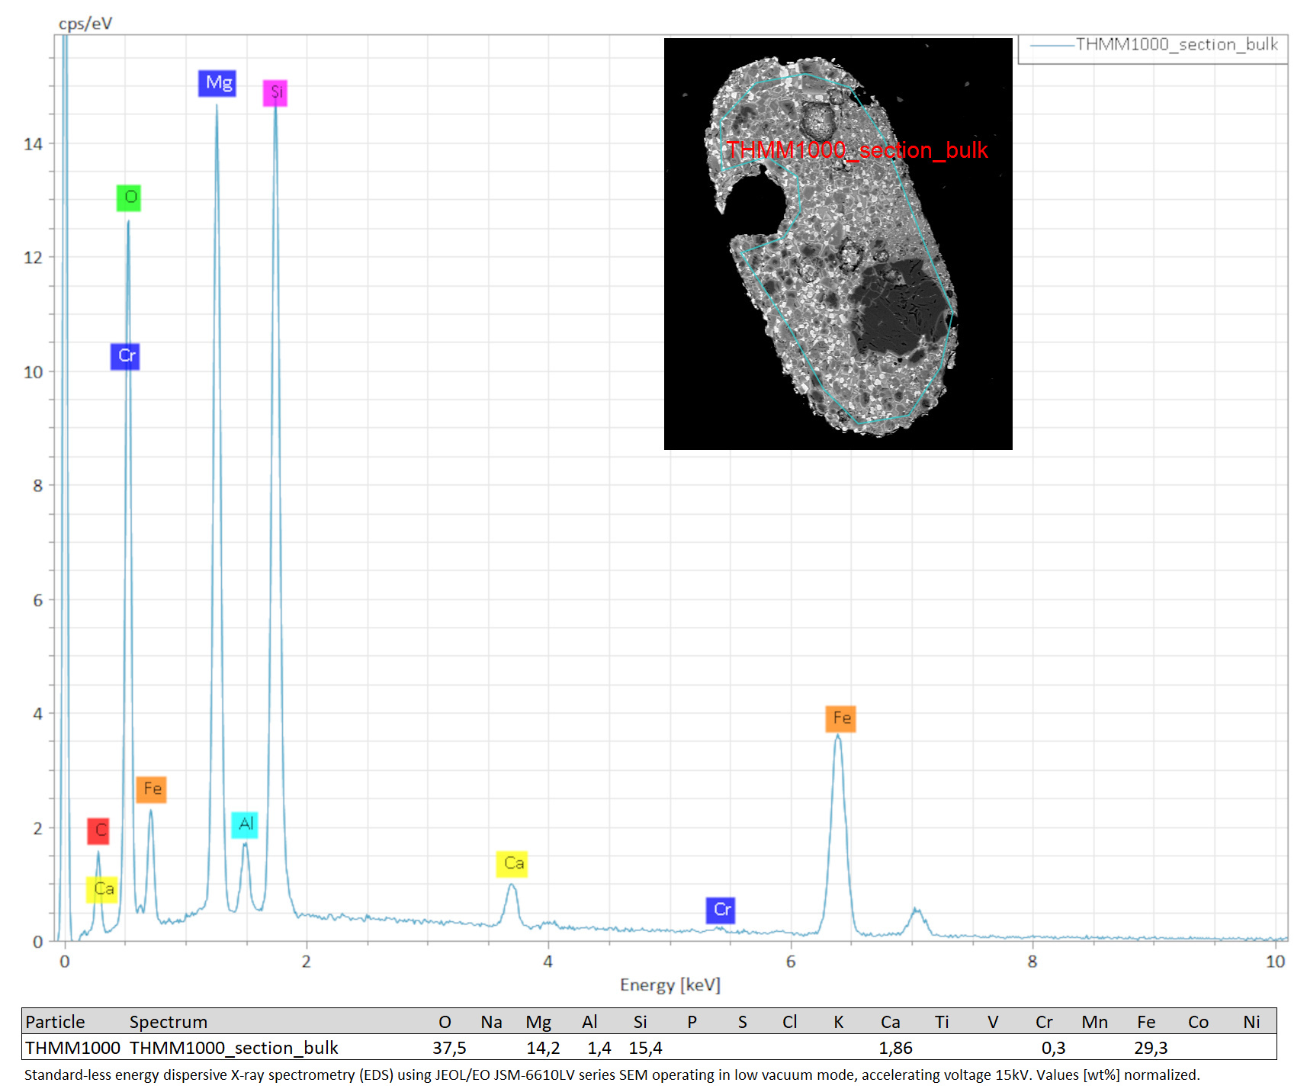Click the orange Fe label near 6.4 keV
The image size is (1307, 1089).
pyautogui.click(x=841, y=718)
